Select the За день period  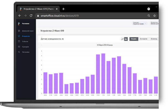tap(134, 39)
